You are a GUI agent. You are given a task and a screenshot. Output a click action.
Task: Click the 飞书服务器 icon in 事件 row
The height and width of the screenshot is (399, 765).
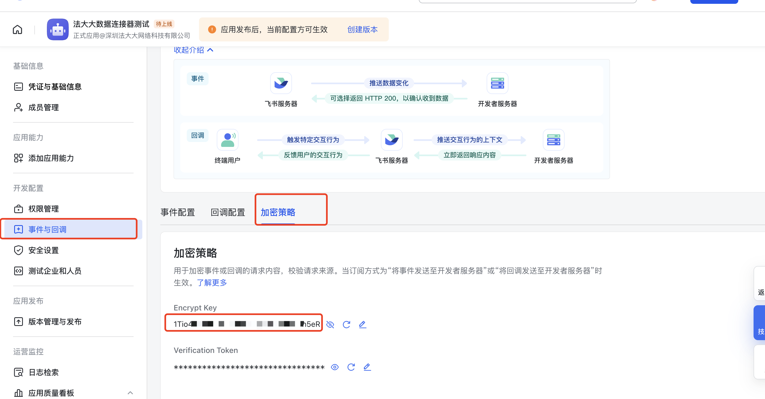point(281,83)
